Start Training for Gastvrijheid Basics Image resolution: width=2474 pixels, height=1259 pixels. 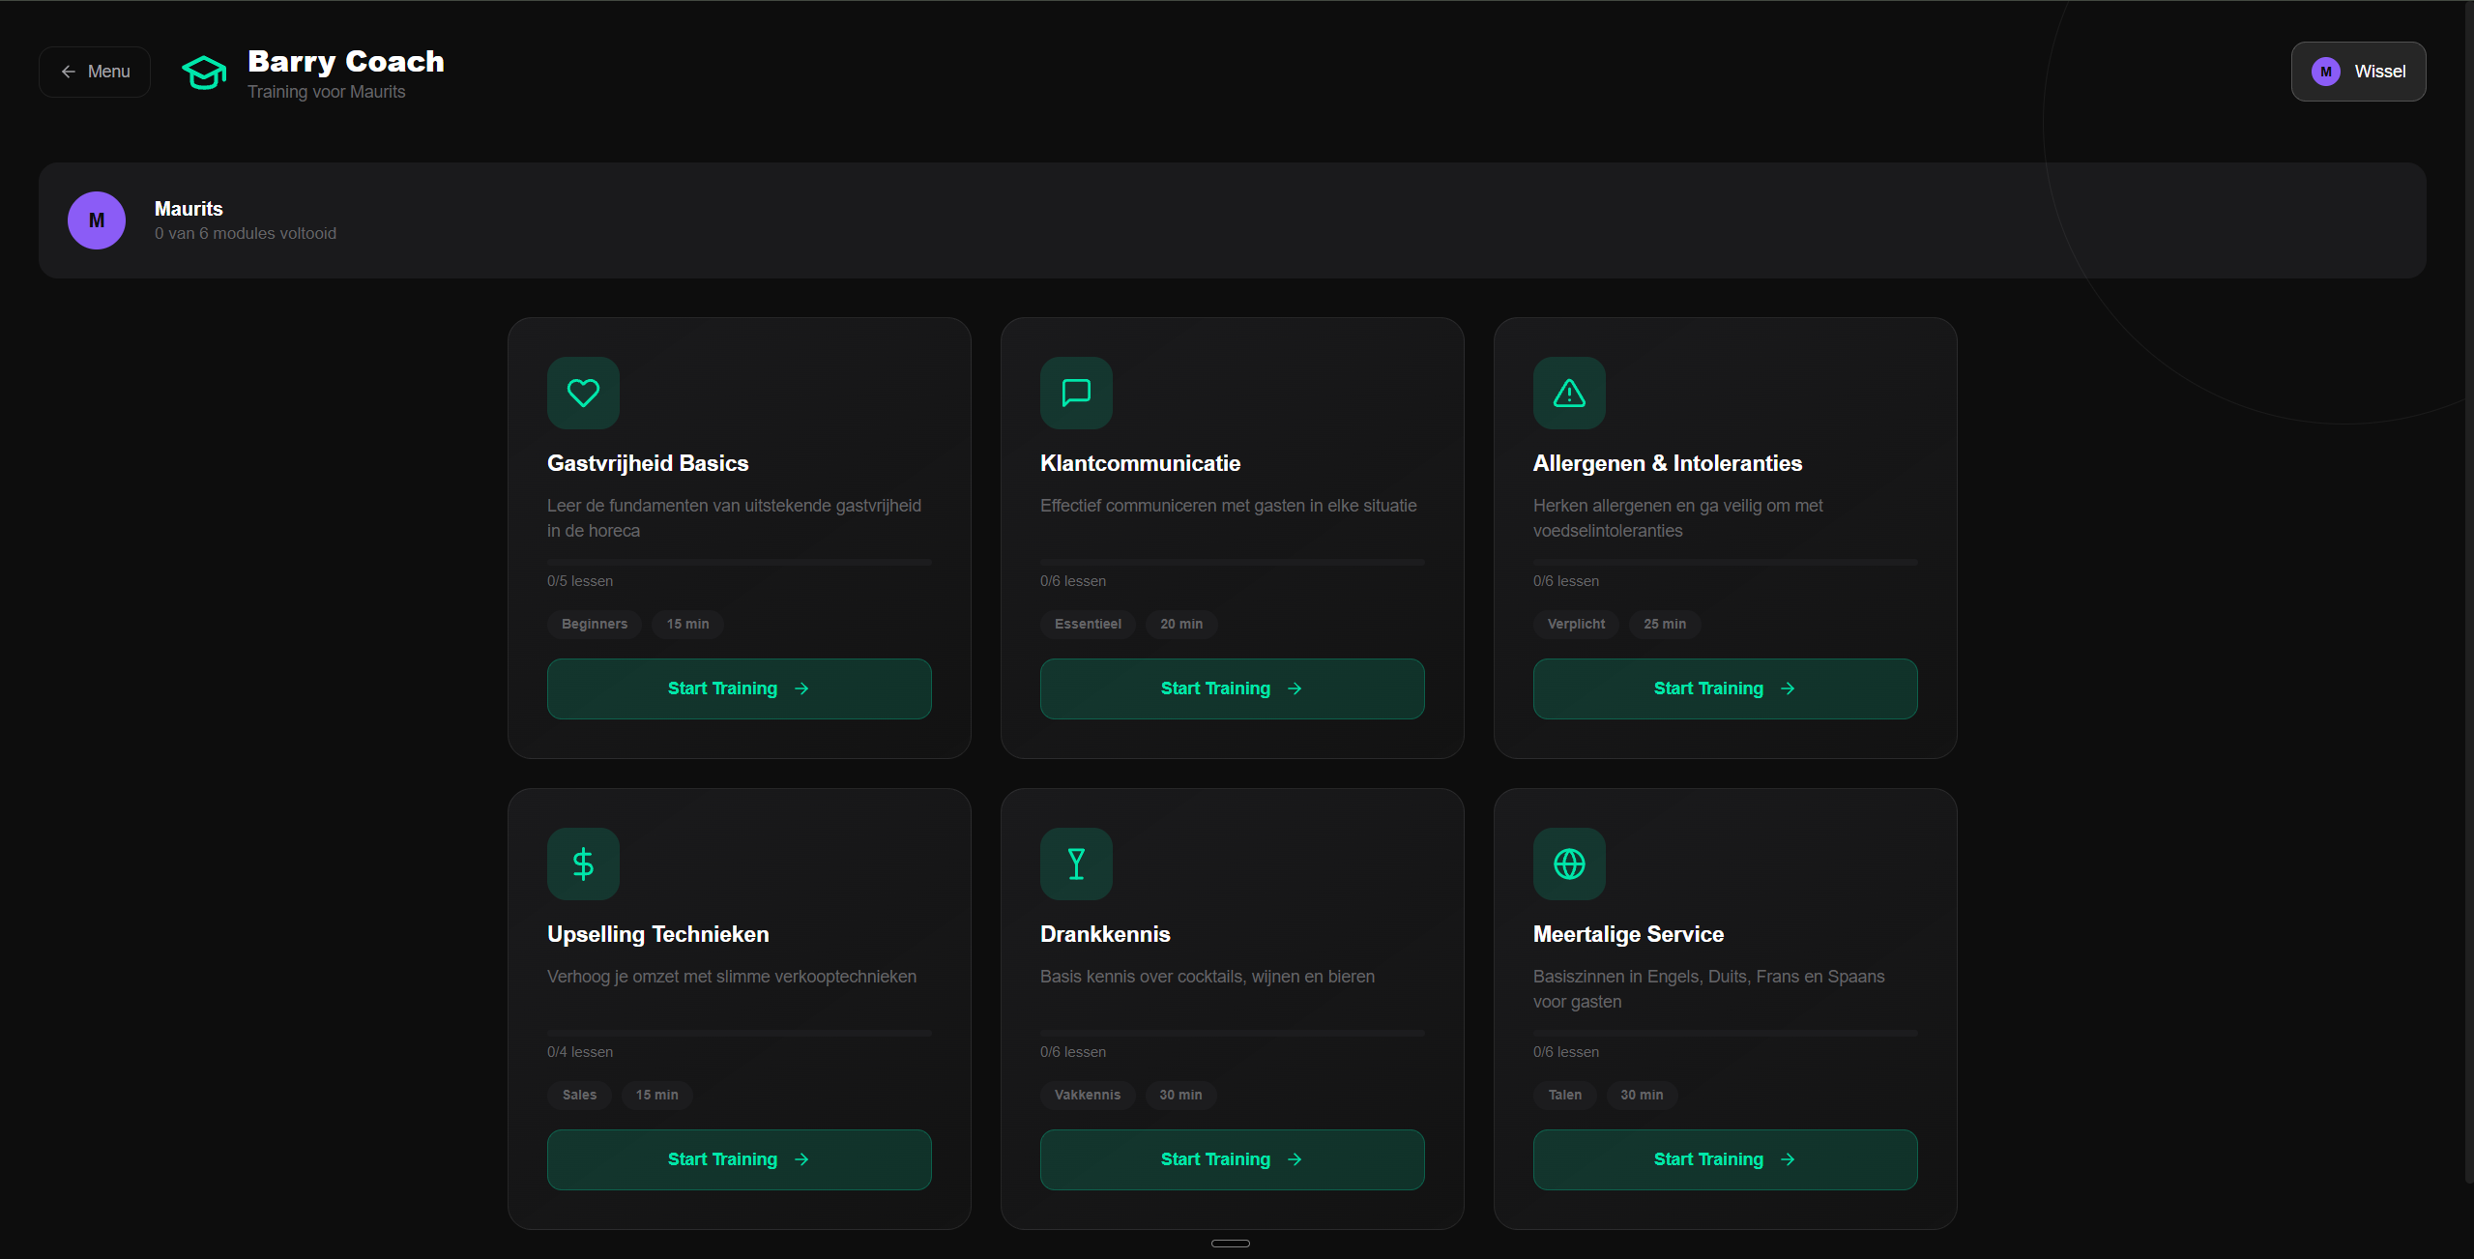739,688
